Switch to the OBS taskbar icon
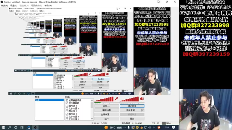Image resolution: width=232 pixels, height=130 pixels. click(35, 127)
